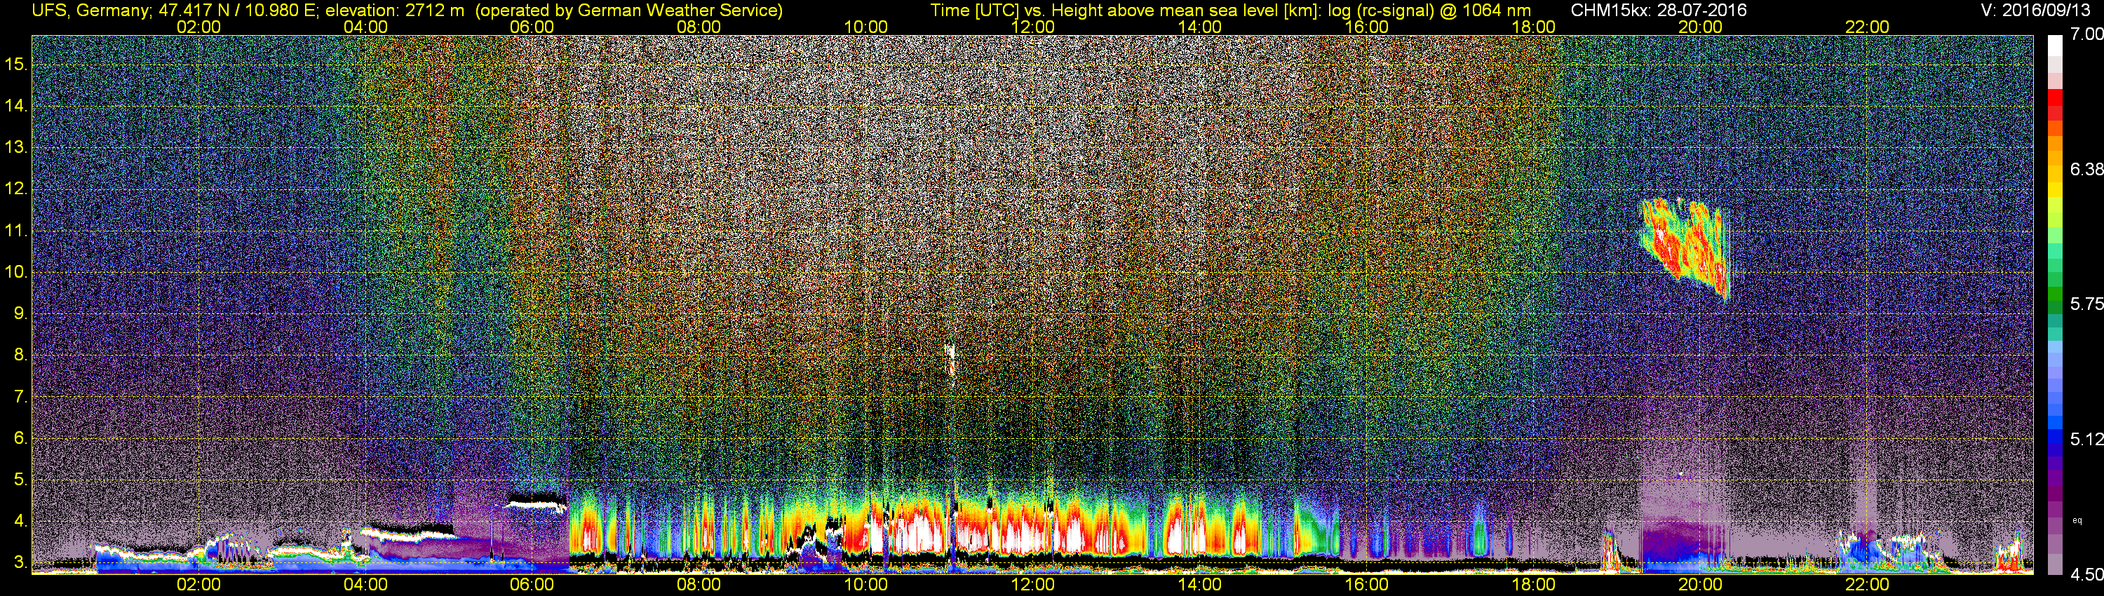Click the 11 km height axis label
2104x596 pixels.
pos(15,231)
